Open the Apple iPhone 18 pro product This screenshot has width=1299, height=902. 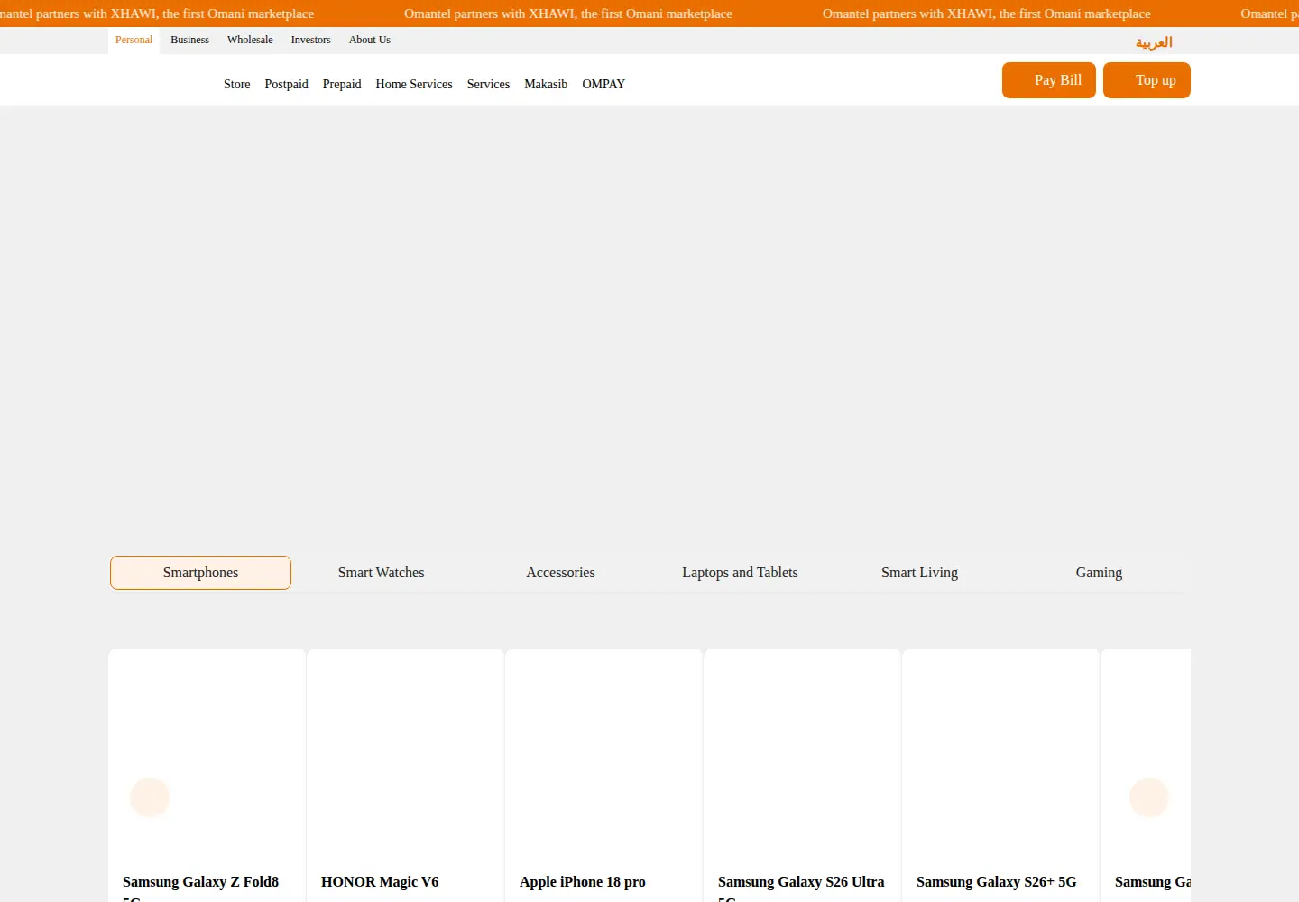point(583,882)
